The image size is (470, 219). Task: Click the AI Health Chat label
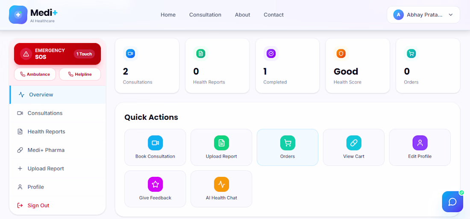point(221,198)
